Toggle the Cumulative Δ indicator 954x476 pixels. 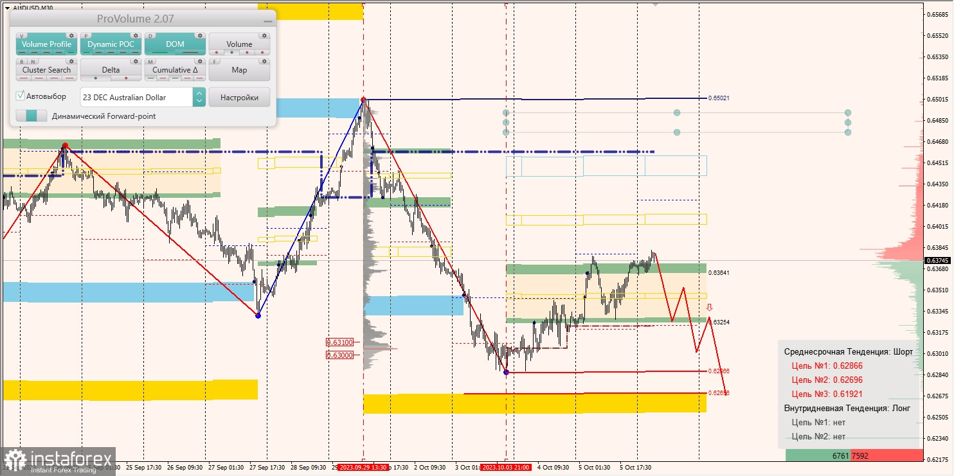coord(175,69)
